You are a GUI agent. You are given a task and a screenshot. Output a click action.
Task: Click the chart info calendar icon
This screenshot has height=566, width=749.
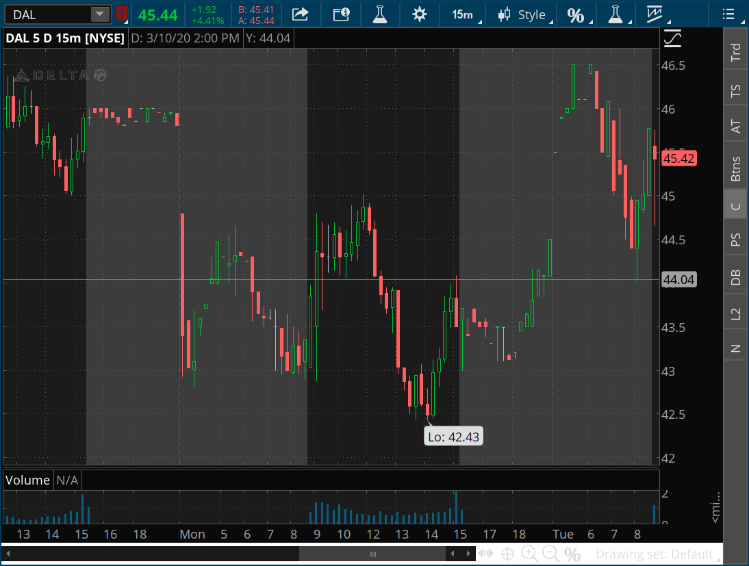[341, 14]
